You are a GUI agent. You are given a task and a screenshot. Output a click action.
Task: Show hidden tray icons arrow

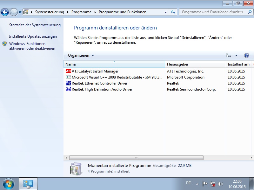point(197,184)
